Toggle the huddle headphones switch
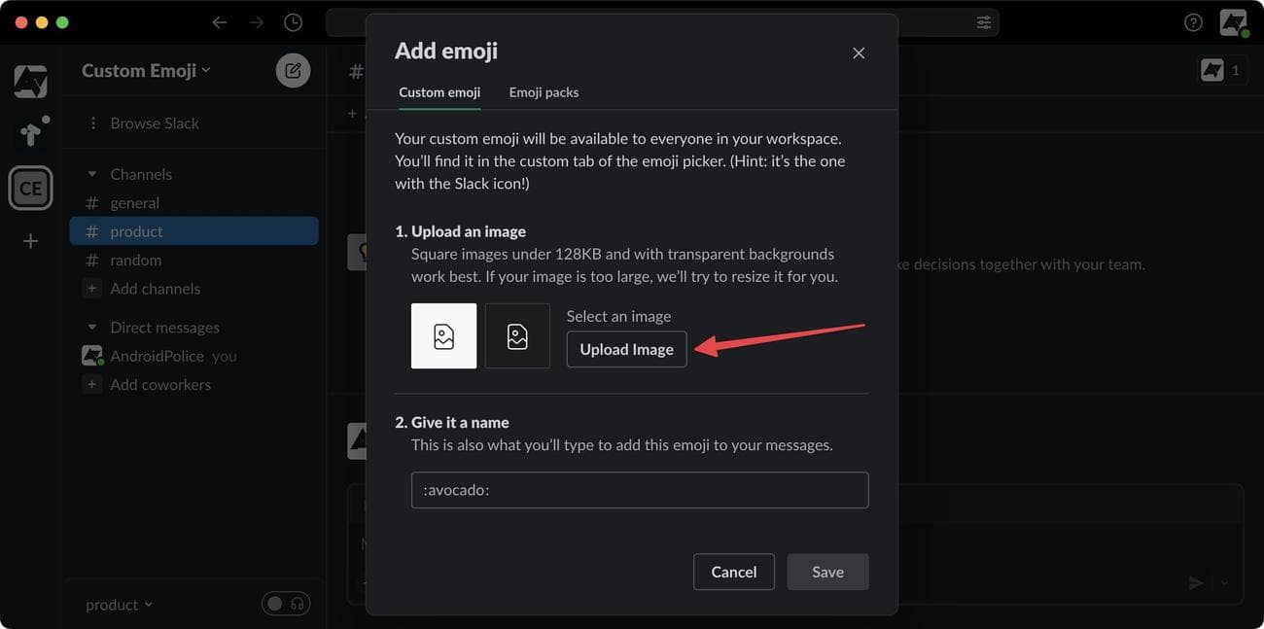Image resolution: width=1264 pixels, height=629 pixels. pyautogui.click(x=286, y=604)
